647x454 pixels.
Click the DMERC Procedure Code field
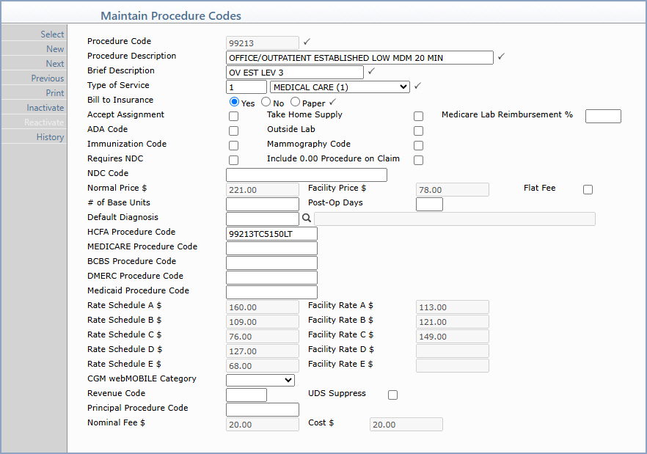click(x=272, y=277)
